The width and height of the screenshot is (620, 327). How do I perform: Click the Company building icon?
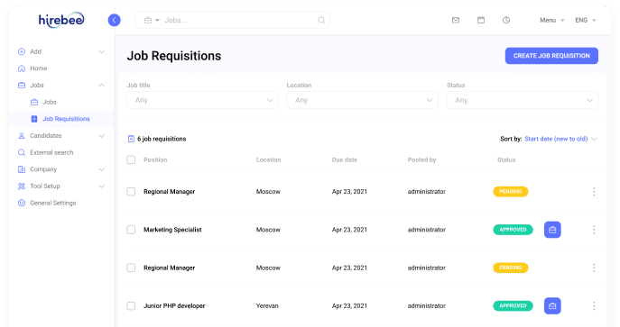point(22,169)
